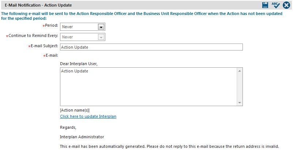
Task: Click the up arrow of the e-mail body scrollbar
Action: (240, 71)
